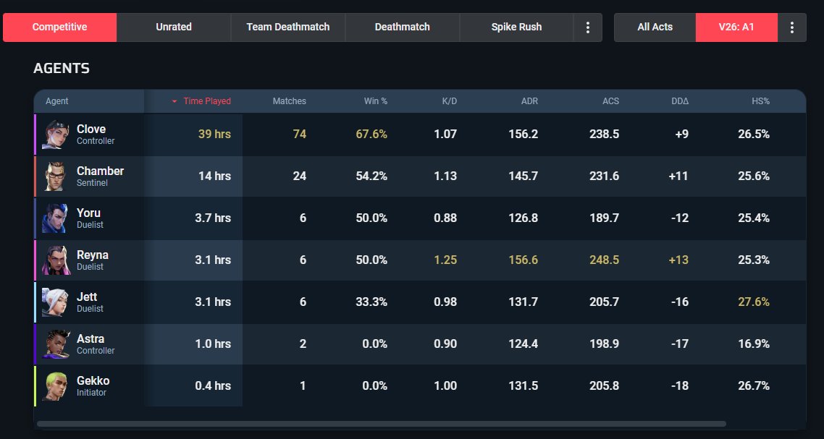The image size is (824, 439).
Task: Switch to the Unrated tab
Action: 174,27
